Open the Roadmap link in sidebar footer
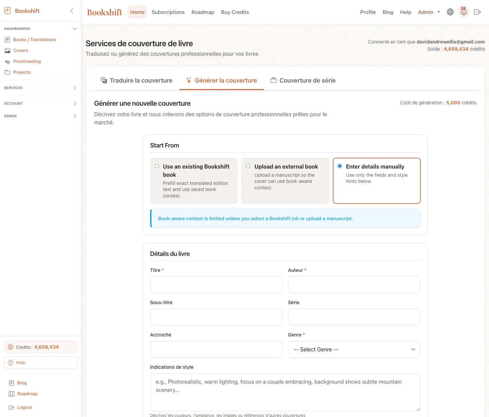Viewport: 489px width, 417px height. click(x=28, y=394)
